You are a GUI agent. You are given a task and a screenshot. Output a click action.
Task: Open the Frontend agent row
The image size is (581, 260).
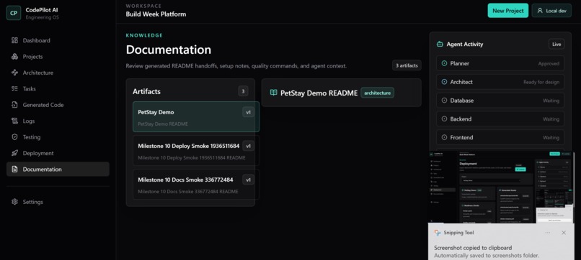500,137
